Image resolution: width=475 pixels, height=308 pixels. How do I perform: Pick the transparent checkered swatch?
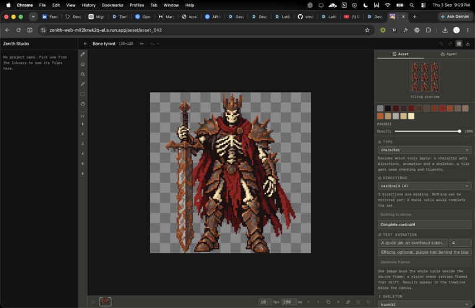tap(381, 108)
